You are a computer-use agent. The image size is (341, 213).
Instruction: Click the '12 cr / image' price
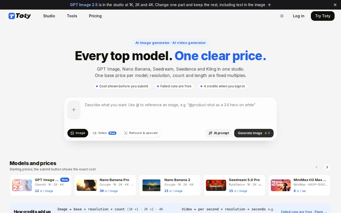44,191
